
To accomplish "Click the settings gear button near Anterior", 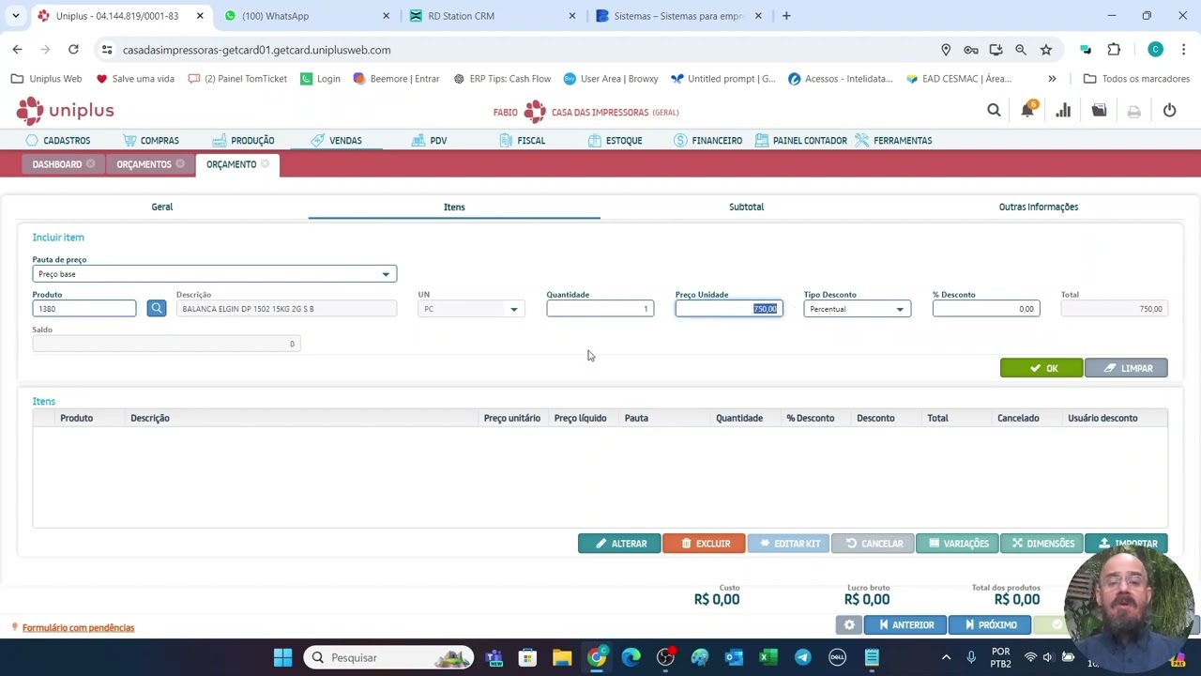I will 849,625.
